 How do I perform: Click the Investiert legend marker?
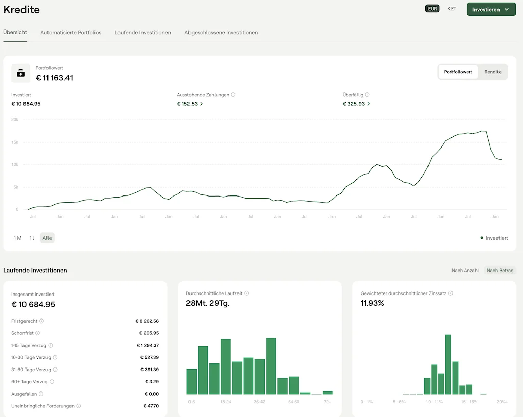pos(482,238)
